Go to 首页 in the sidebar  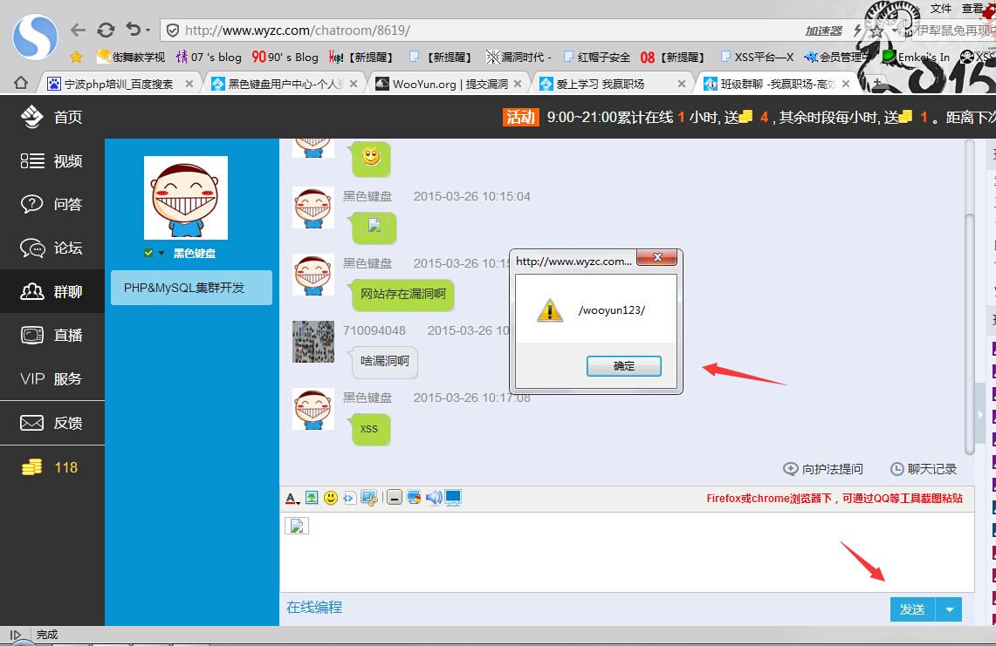(x=52, y=118)
